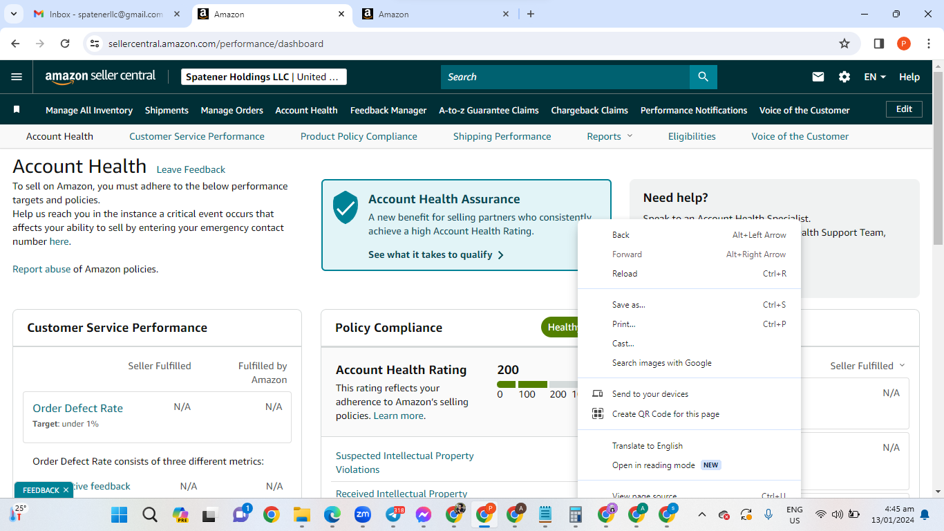Image resolution: width=944 pixels, height=531 pixels.
Task: Open Manage All Inventory link
Action: (89, 110)
